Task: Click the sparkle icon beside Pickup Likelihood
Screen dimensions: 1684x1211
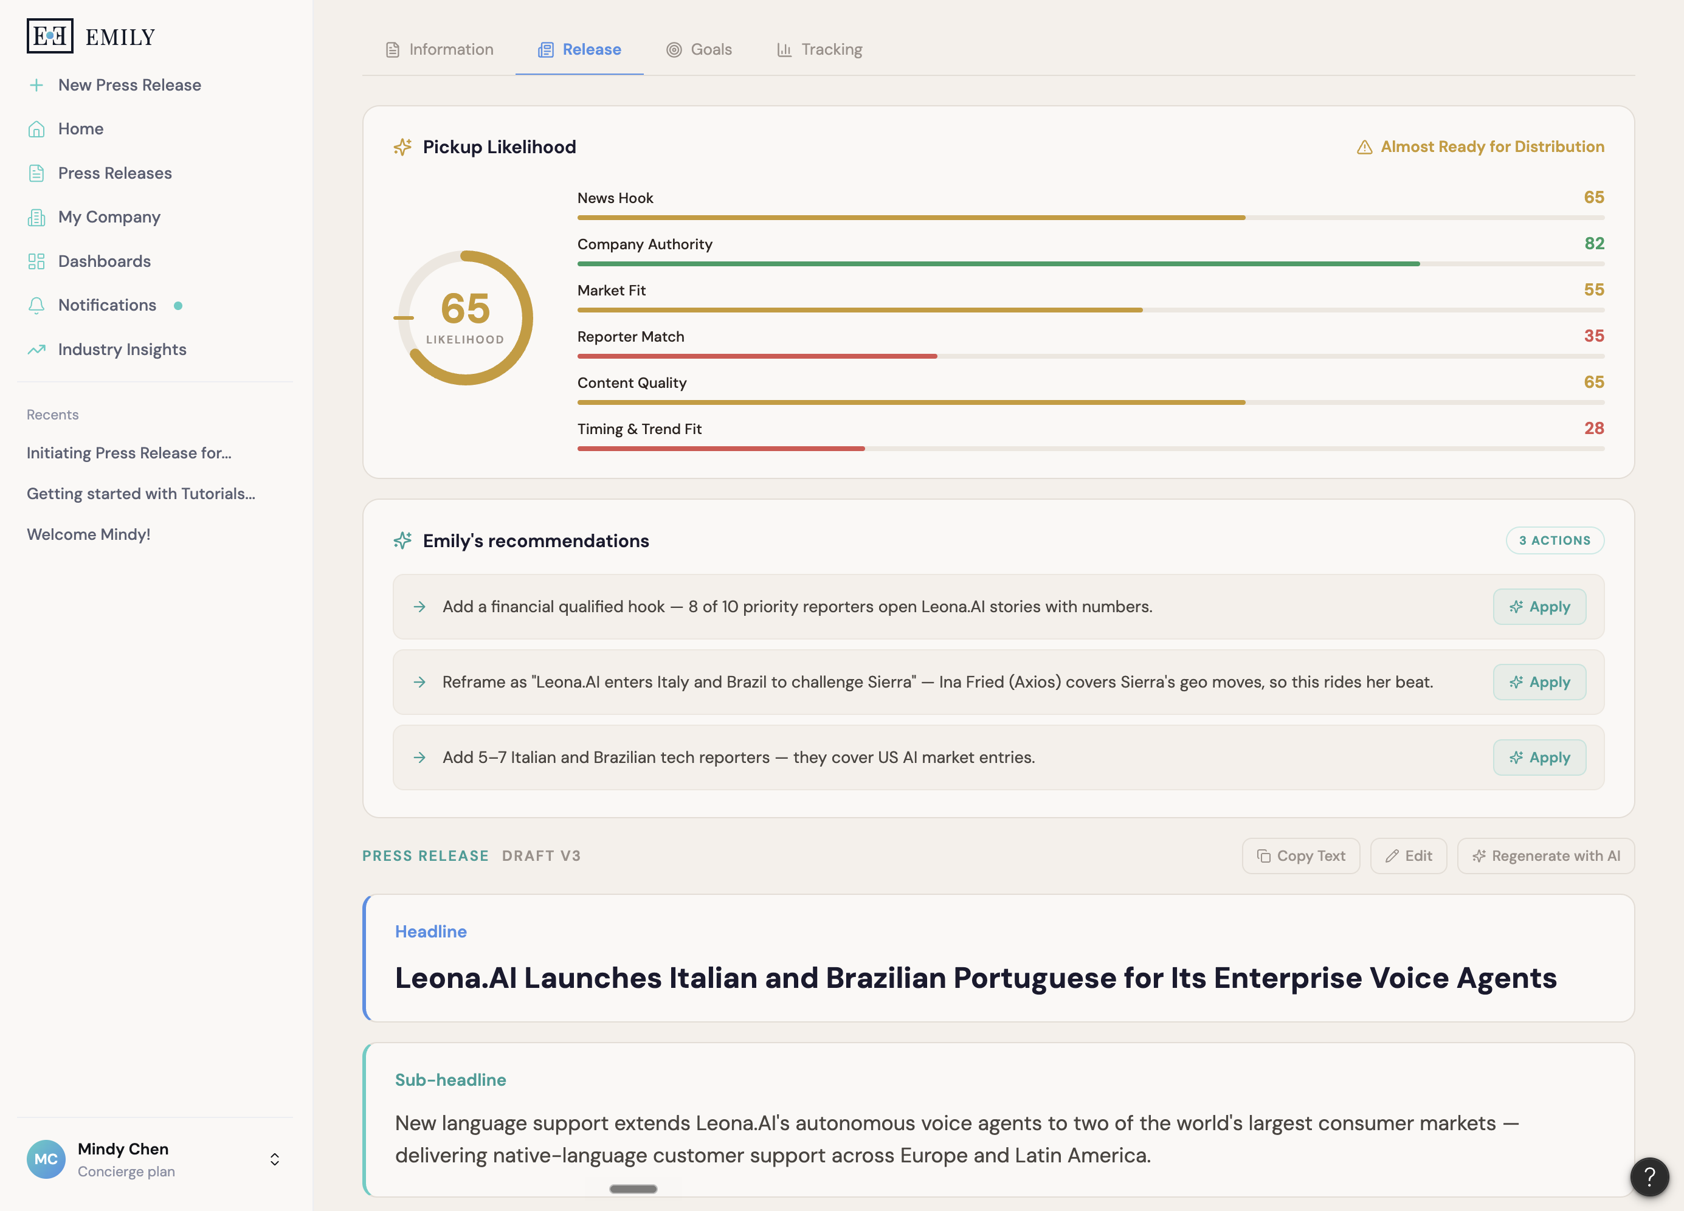Action: [402, 147]
